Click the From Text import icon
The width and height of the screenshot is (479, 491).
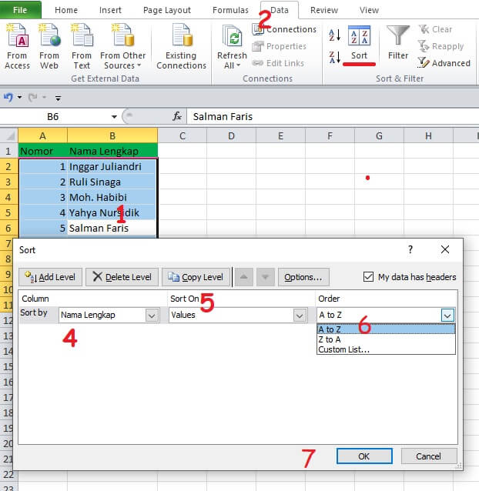82,35
